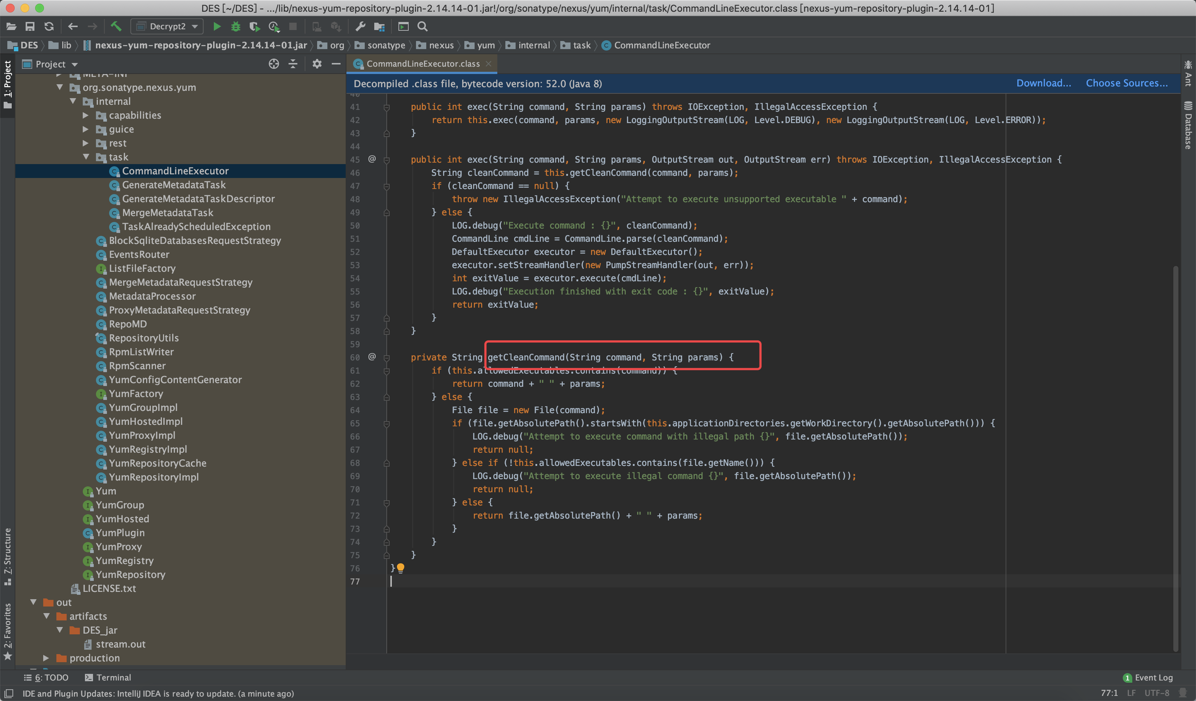Select YumRepositoryImpl class
This screenshot has width=1196, height=701.
pos(154,477)
